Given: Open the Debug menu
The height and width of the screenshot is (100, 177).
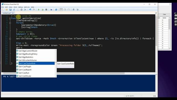Looking at the screenshot, I should point(20,7).
